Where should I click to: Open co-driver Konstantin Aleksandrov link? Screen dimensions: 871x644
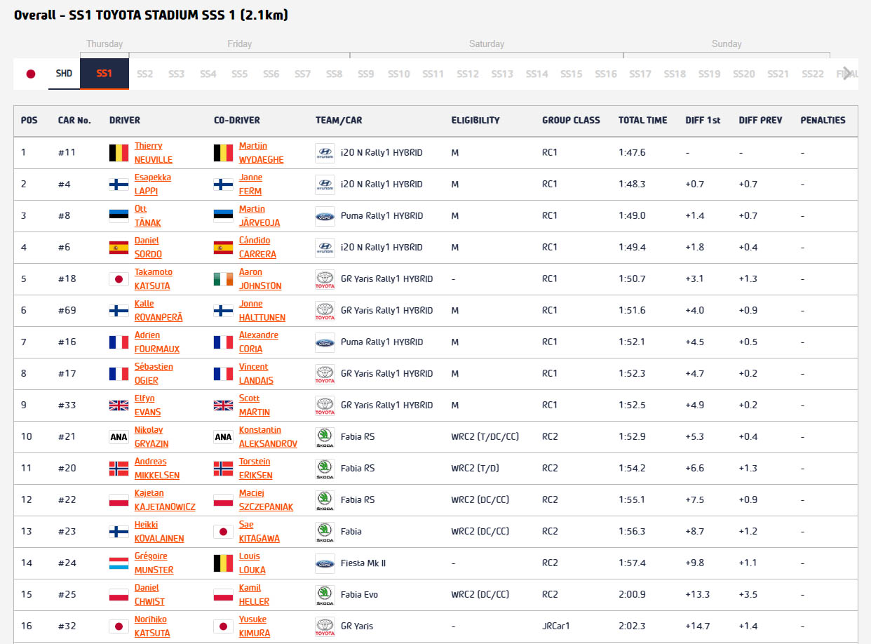pyautogui.click(x=268, y=437)
